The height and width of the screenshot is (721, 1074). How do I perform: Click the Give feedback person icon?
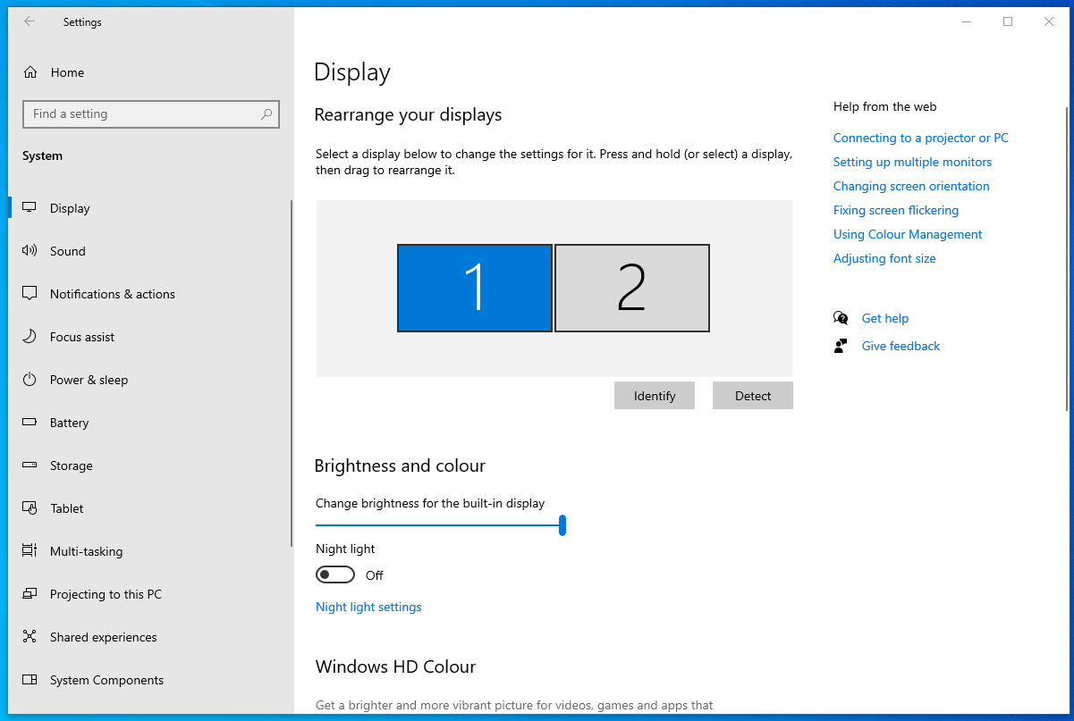(841, 346)
